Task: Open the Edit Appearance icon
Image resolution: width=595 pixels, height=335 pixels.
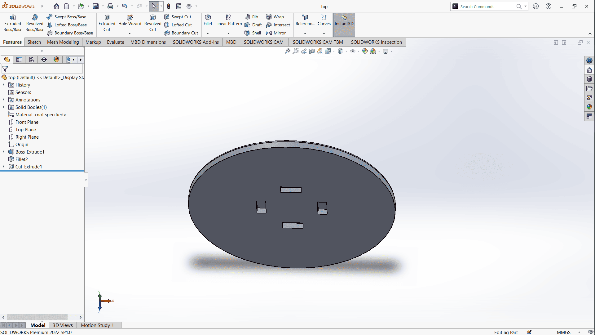Action: (365, 51)
